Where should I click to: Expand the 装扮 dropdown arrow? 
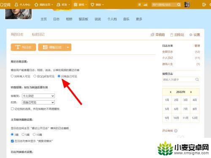click(103, 5)
